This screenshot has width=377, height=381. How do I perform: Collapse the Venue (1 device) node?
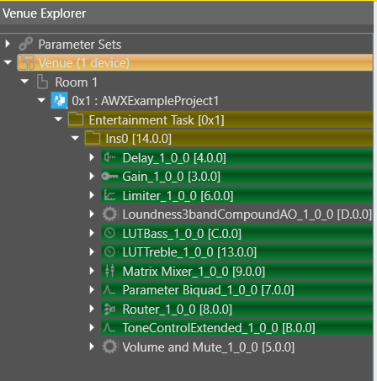(8, 62)
